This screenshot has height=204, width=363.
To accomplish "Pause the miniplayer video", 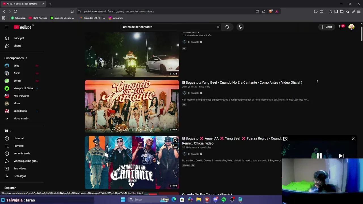I will (x=319, y=156).
